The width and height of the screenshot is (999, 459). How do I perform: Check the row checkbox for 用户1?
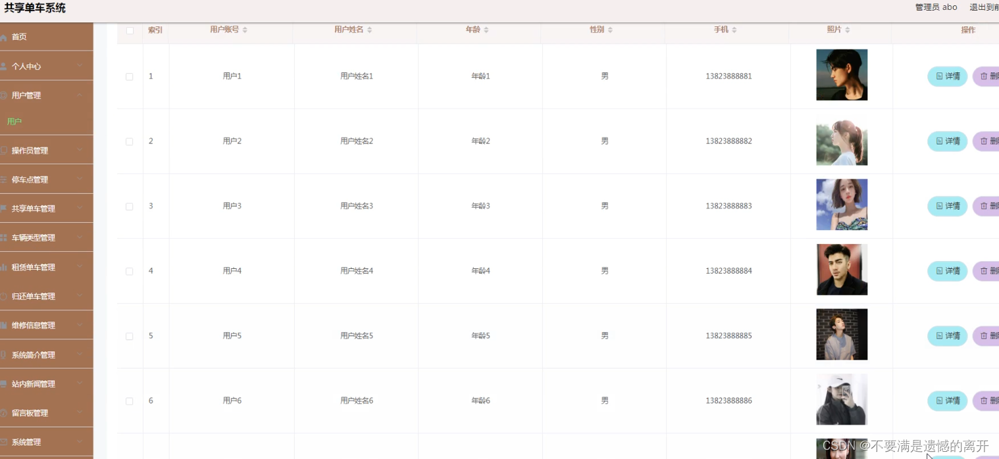tap(130, 76)
